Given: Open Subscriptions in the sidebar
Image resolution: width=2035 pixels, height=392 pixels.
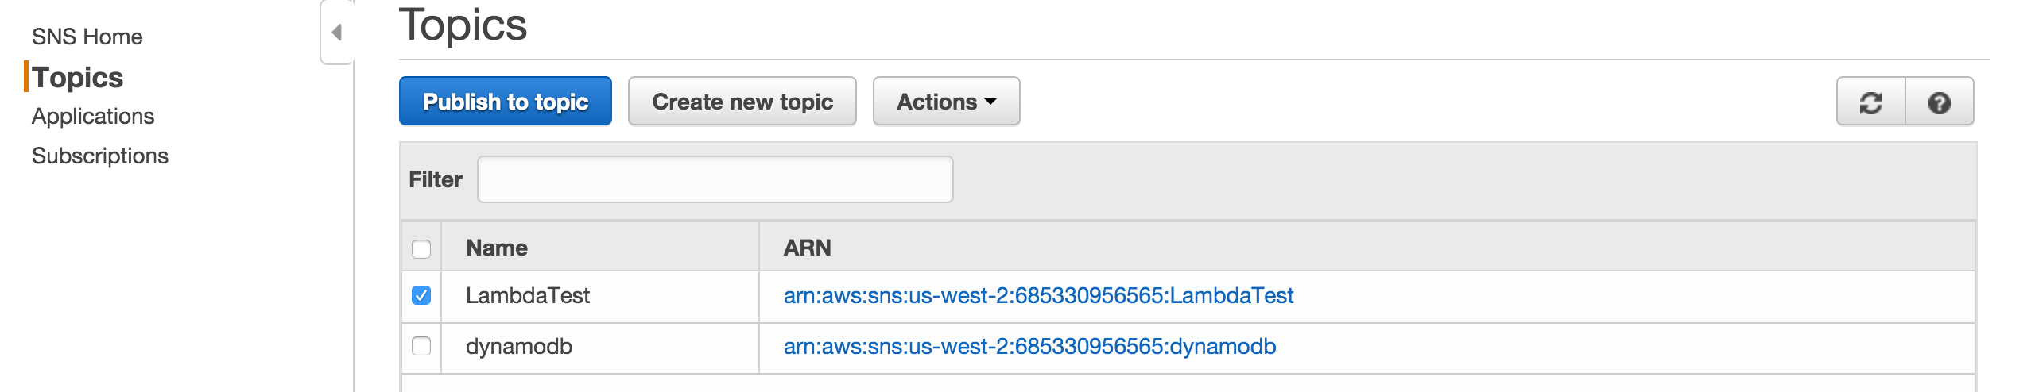Looking at the screenshot, I should 100,156.
